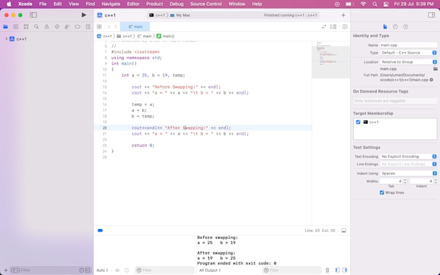Adjust the Tab width stepper
The height and width of the screenshot is (275, 440).
(405, 181)
